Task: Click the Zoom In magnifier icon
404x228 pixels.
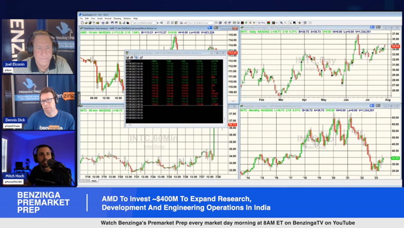Action: 281,23
